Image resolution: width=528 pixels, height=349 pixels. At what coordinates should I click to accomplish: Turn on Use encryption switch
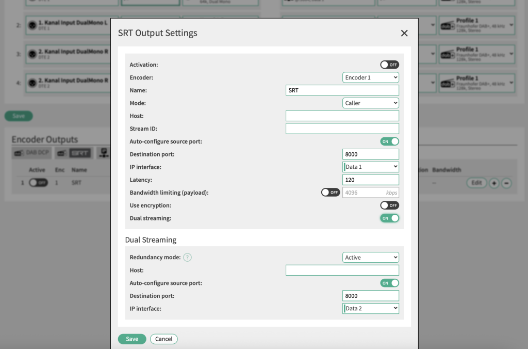[390, 205]
